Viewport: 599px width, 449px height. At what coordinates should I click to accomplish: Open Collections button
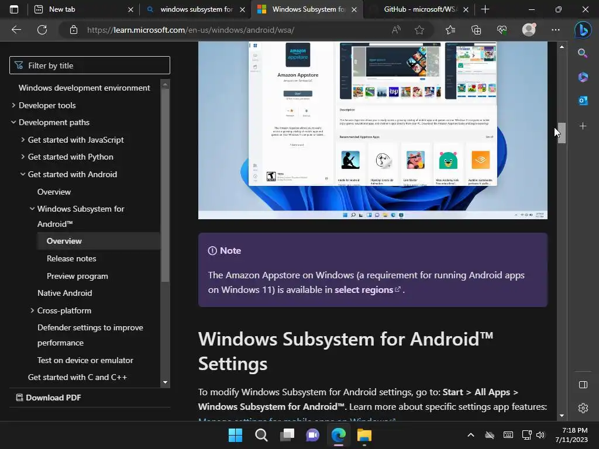click(476, 30)
